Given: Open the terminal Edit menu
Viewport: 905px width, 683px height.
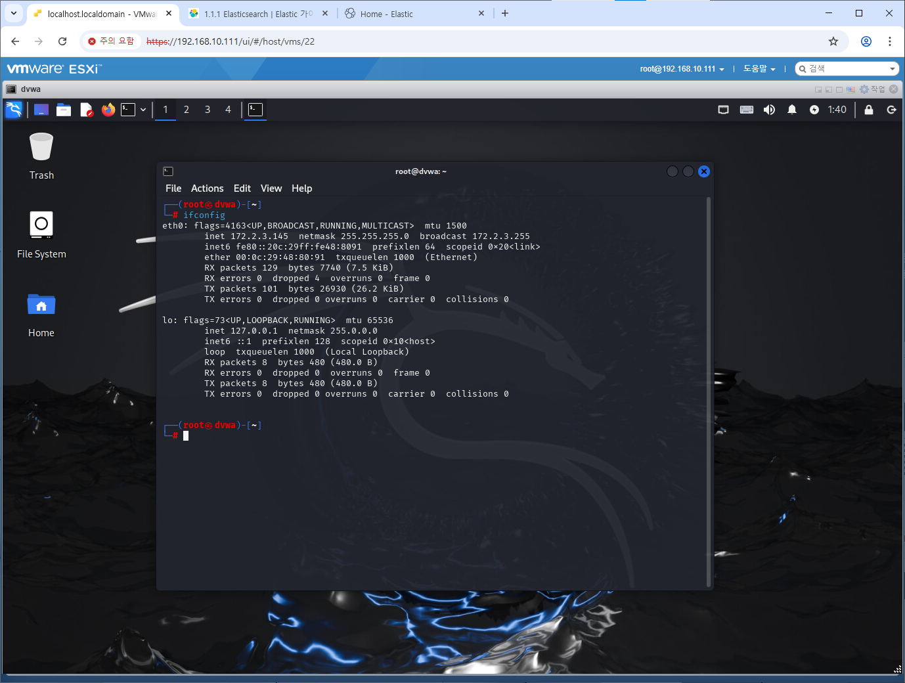Looking at the screenshot, I should (x=242, y=188).
